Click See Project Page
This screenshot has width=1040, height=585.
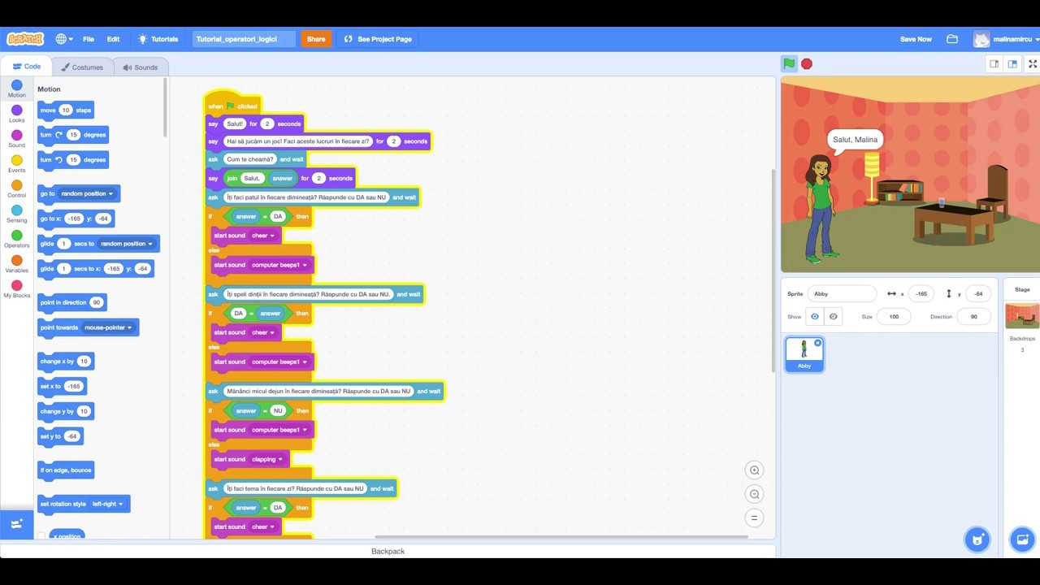point(378,39)
